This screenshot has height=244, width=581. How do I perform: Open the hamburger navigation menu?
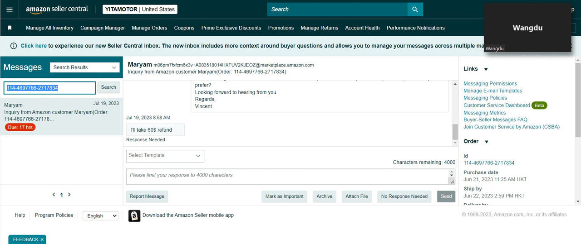tap(10, 9)
